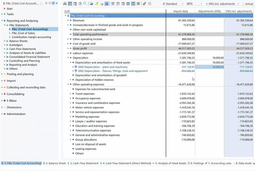Click the blue filled window layout icon
Viewport: 255px width, 171px height.
(x=128, y=4)
